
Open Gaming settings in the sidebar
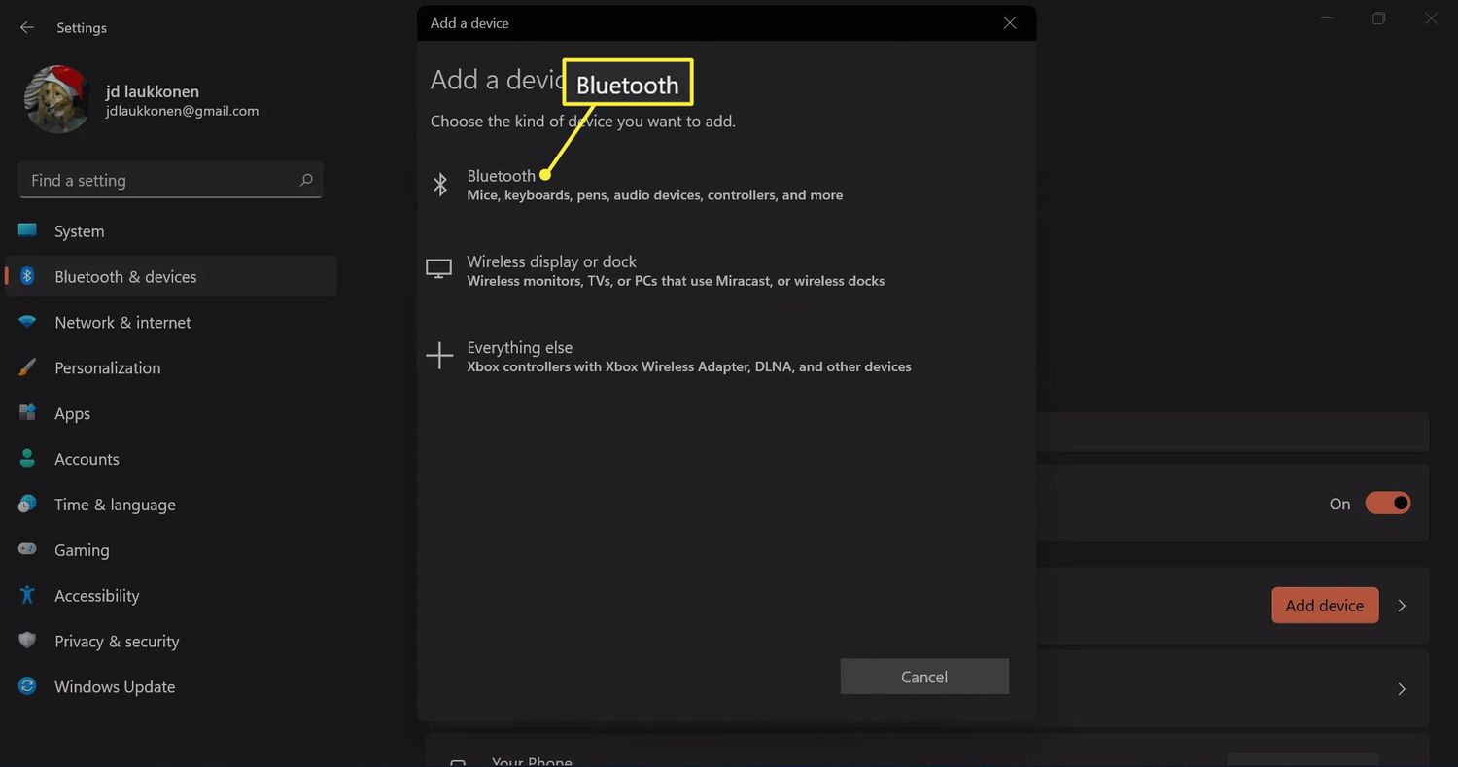point(82,550)
